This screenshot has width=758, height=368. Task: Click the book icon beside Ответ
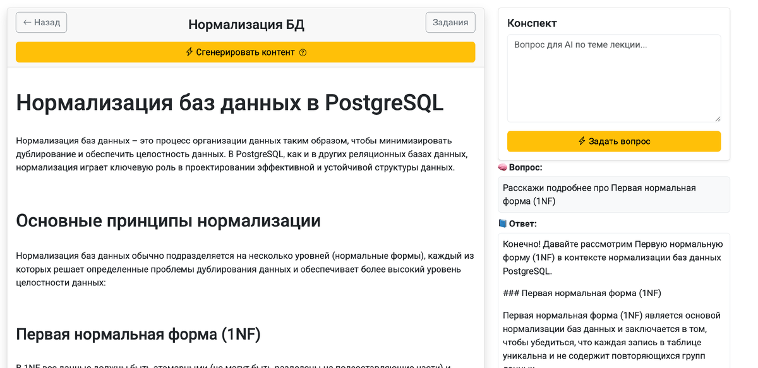pos(503,223)
